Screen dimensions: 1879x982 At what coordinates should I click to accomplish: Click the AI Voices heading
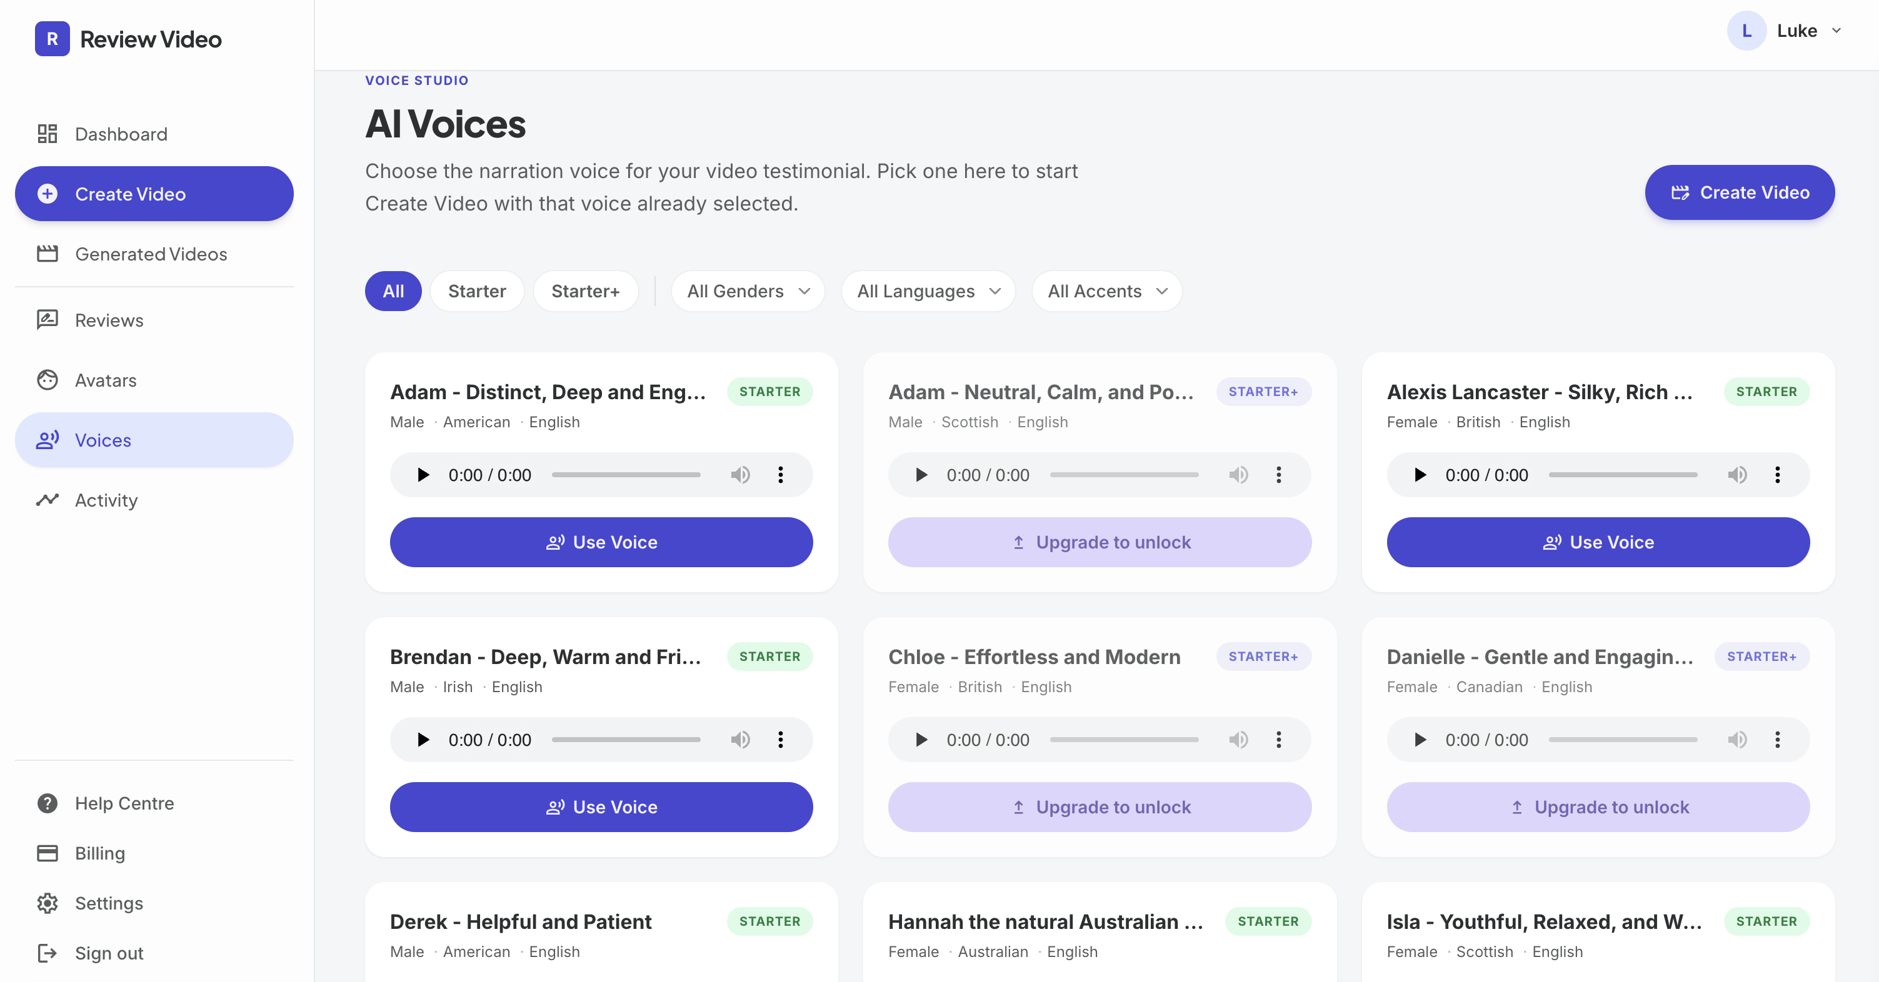[445, 124]
